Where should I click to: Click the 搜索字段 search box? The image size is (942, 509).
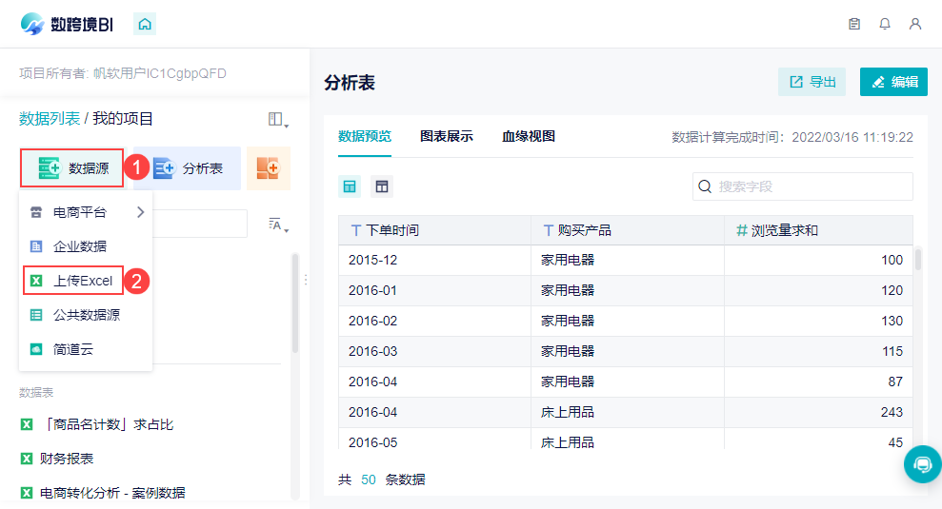[x=802, y=186]
